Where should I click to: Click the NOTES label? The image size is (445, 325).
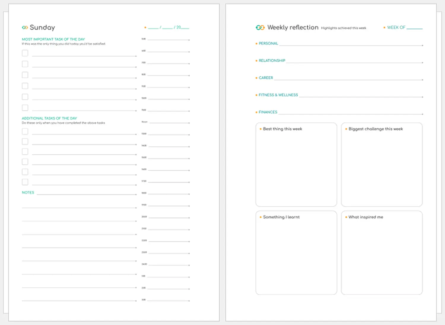point(28,193)
